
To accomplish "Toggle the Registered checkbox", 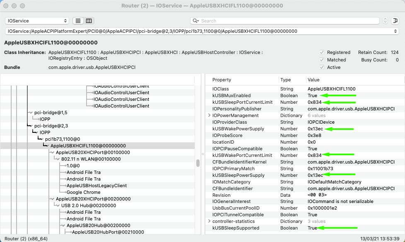I will point(322,52).
